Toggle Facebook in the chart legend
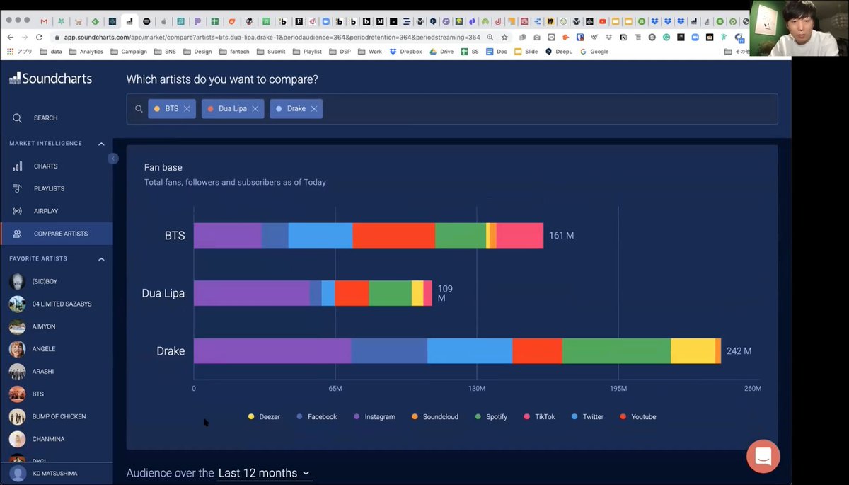This screenshot has height=485, width=849. 316,417
